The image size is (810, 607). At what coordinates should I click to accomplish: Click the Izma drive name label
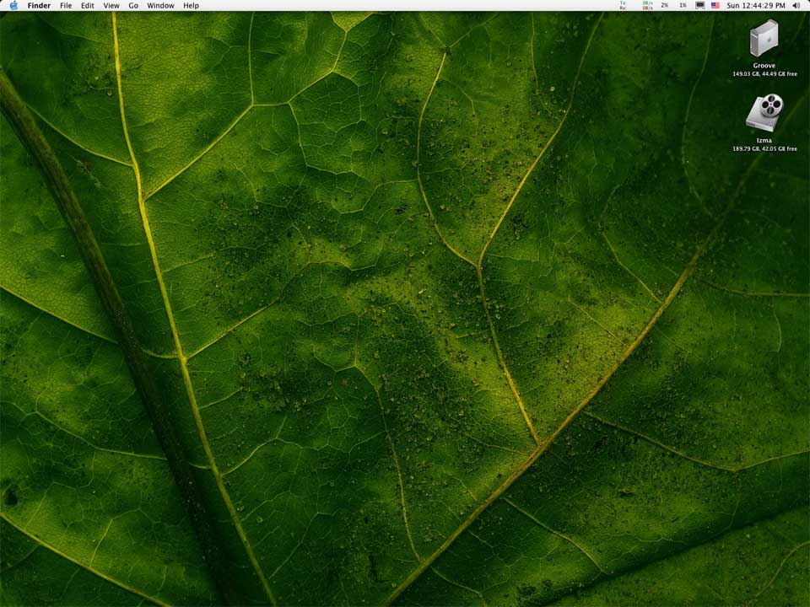tap(764, 141)
